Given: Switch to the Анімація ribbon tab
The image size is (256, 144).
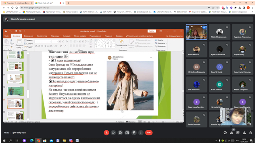Looking at the screenshot, I should pos(66,36).
